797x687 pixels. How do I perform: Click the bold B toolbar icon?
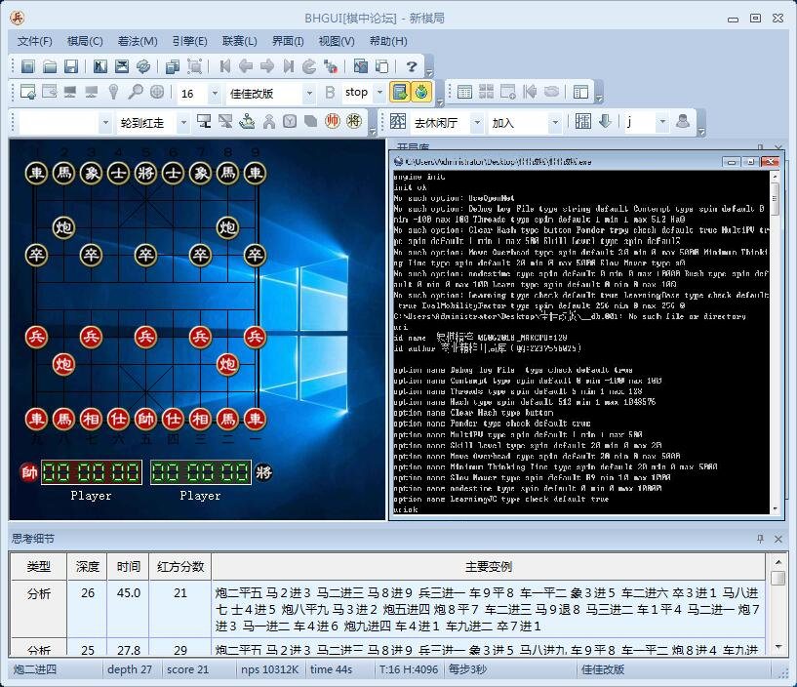click(330, 93)
